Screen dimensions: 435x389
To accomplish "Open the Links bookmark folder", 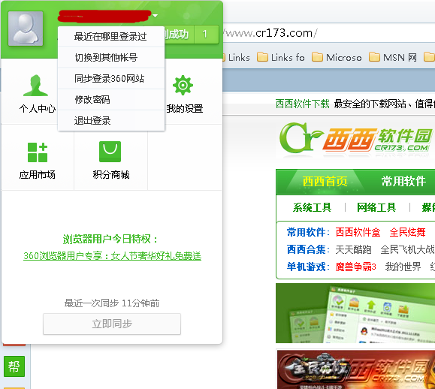I will coord(236,57).
